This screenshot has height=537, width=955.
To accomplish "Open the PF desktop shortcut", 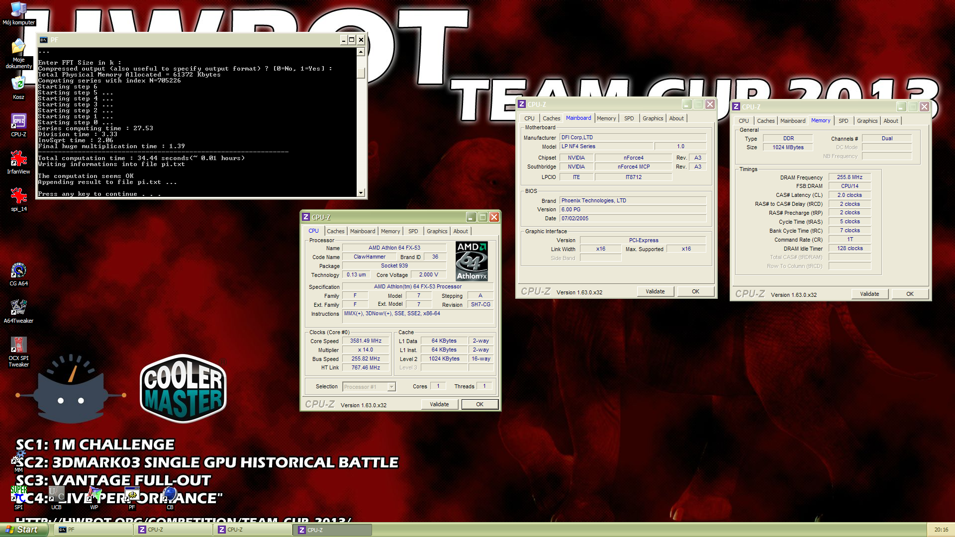I will (132, 498).
